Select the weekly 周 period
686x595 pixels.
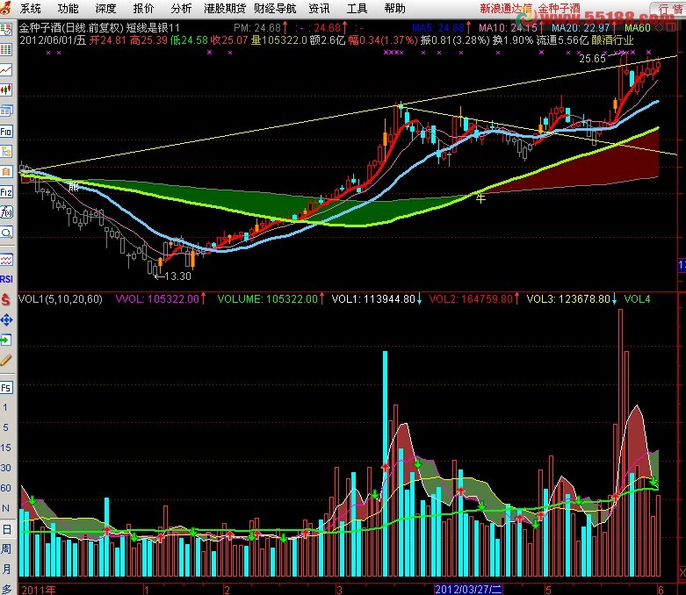coord(5,548)
